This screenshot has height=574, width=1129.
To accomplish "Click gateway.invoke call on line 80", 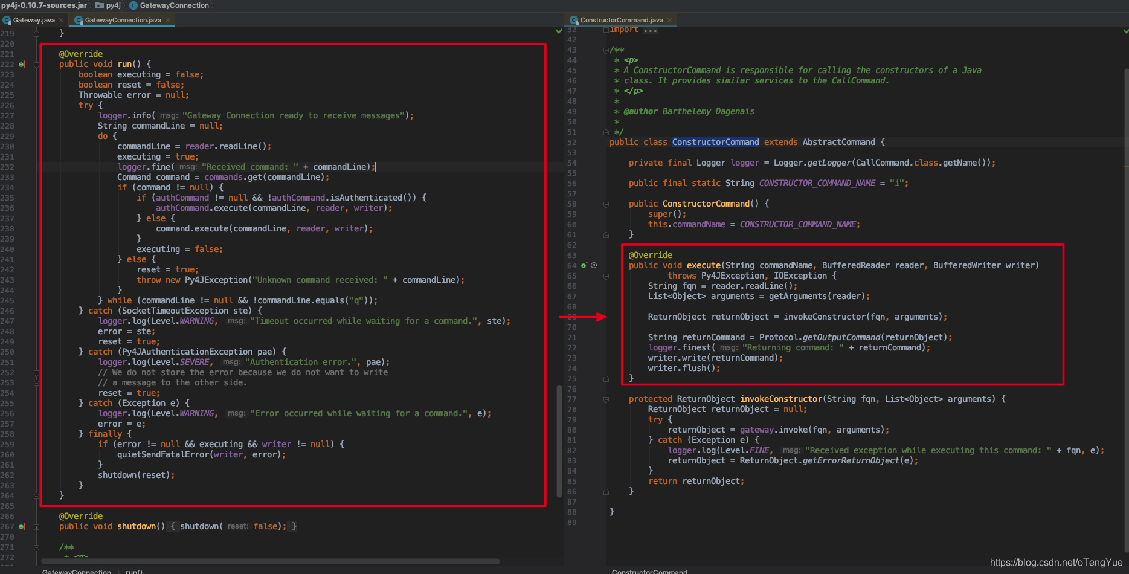I will coord(774,430).
